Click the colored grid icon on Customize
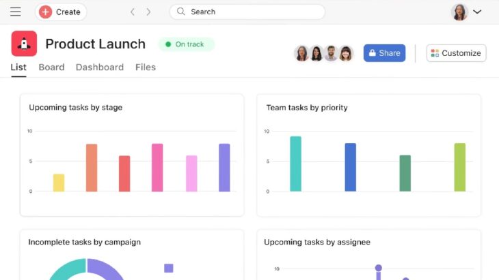 click(x=435, y=53)
